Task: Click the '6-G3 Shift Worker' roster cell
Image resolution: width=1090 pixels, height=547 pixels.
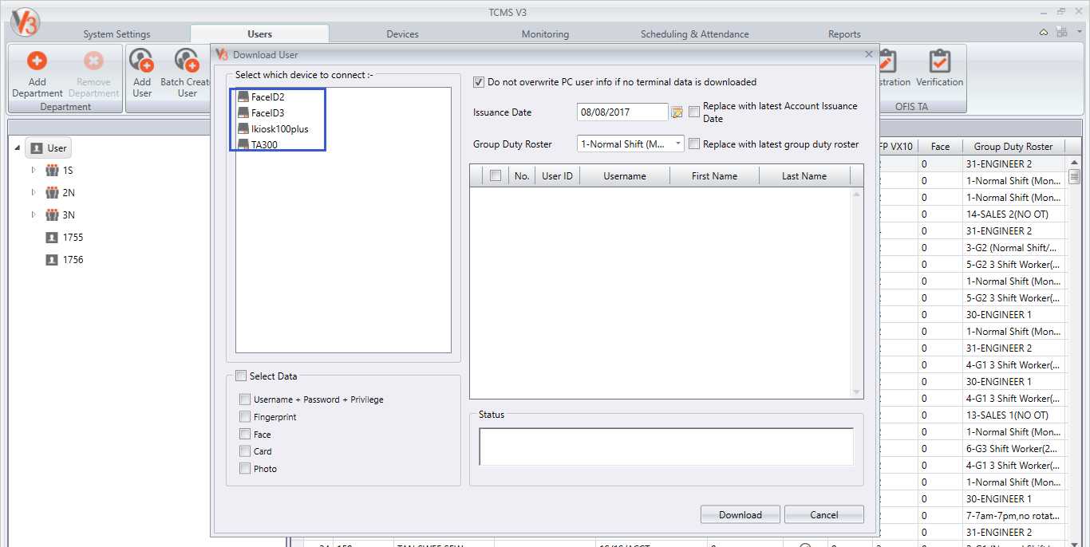Action: (1013, 448)
